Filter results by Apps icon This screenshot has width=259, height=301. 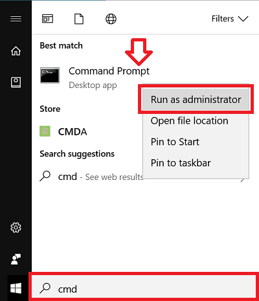pos(47,19)
